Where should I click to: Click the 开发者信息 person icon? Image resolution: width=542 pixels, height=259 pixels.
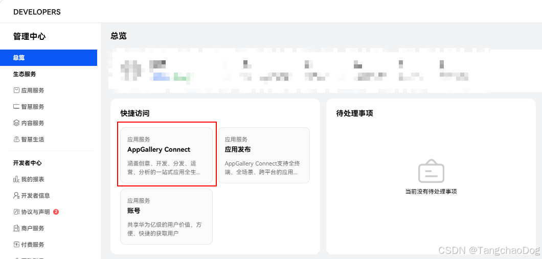click(x=16, y=196)
